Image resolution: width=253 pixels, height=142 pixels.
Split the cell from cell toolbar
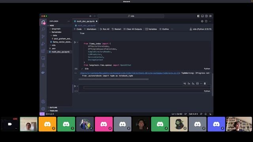197,84
